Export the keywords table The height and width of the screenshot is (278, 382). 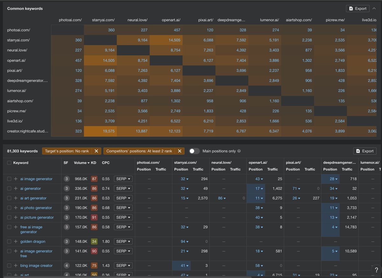[365, 151]
